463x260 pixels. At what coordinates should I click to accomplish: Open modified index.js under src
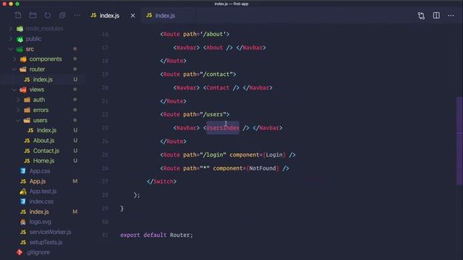point(39,212)
